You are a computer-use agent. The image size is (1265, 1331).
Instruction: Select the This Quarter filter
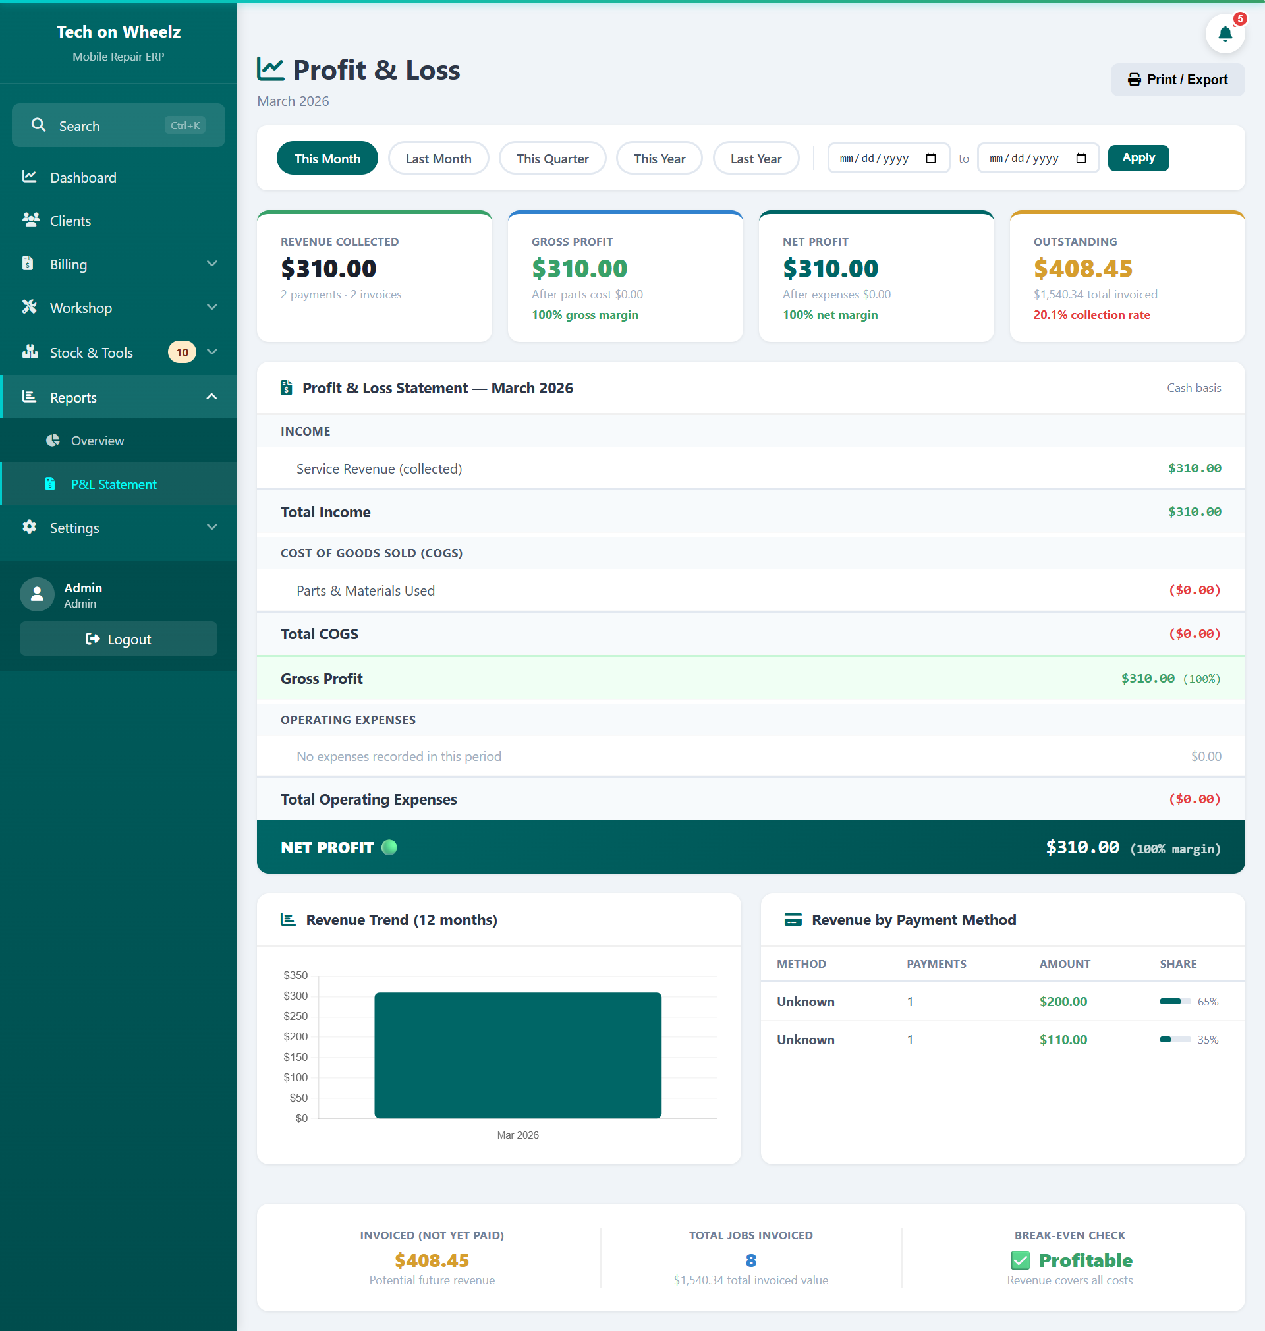(x=552, y=157)
